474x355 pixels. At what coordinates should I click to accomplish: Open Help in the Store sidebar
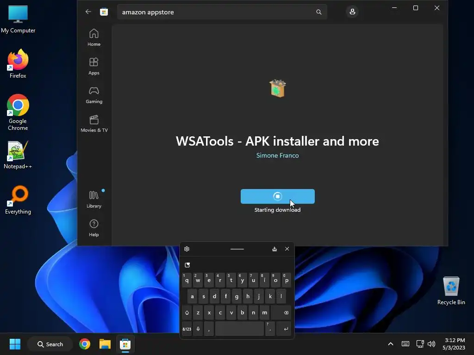[x=94, y=228]
